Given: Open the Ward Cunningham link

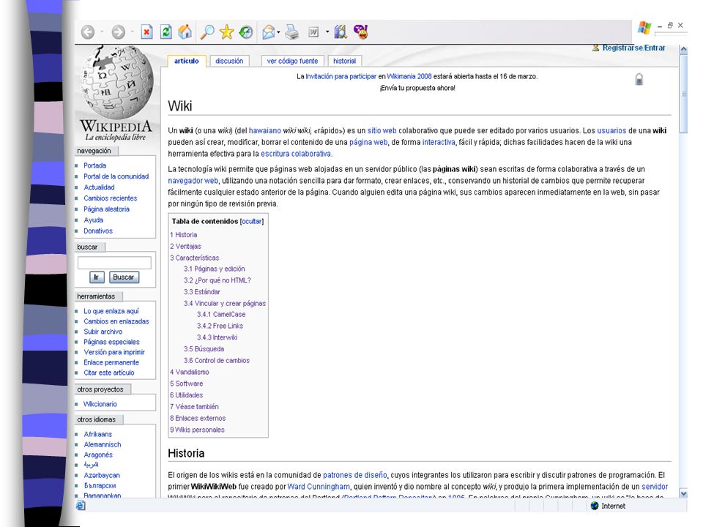Looking at the screenshot, I should (319, 487).
